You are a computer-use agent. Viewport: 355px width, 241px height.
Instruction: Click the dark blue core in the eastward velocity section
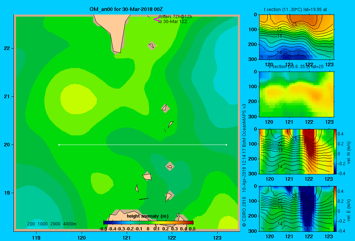[307, 206]
